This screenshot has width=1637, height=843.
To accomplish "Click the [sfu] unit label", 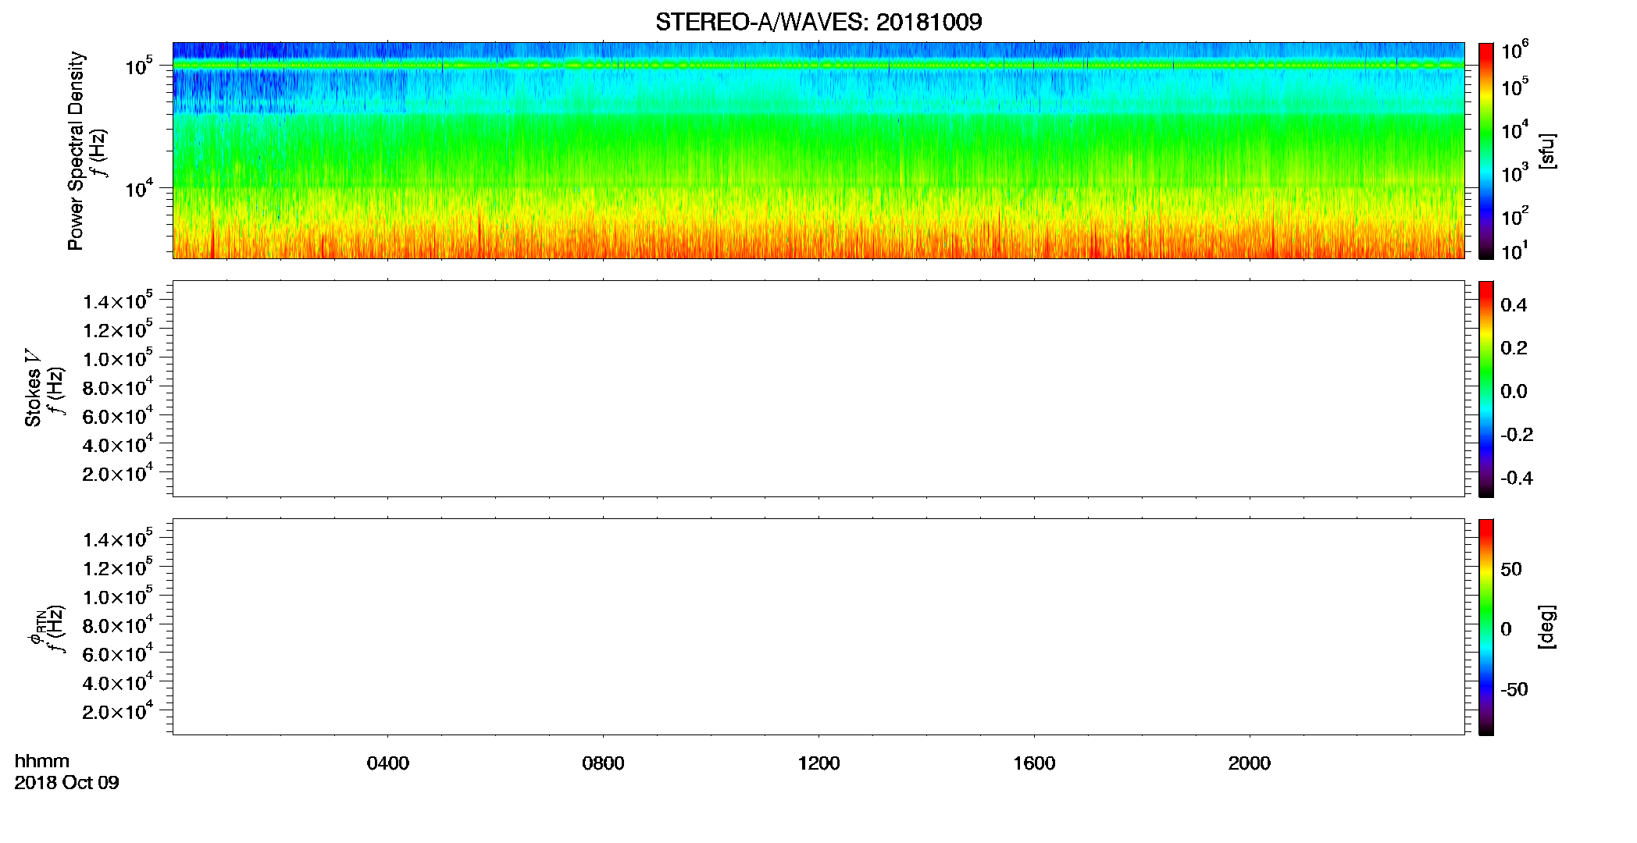I will pos(1547,151).
